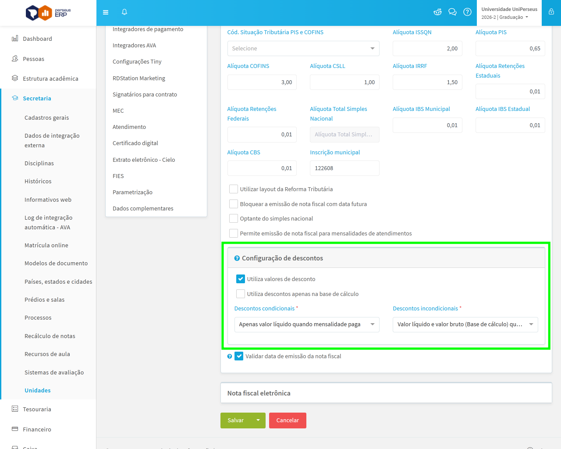Collapse the Configuração de descontos panel header
The height and width of the screenshot is (449, 561).
click(386, 258)
